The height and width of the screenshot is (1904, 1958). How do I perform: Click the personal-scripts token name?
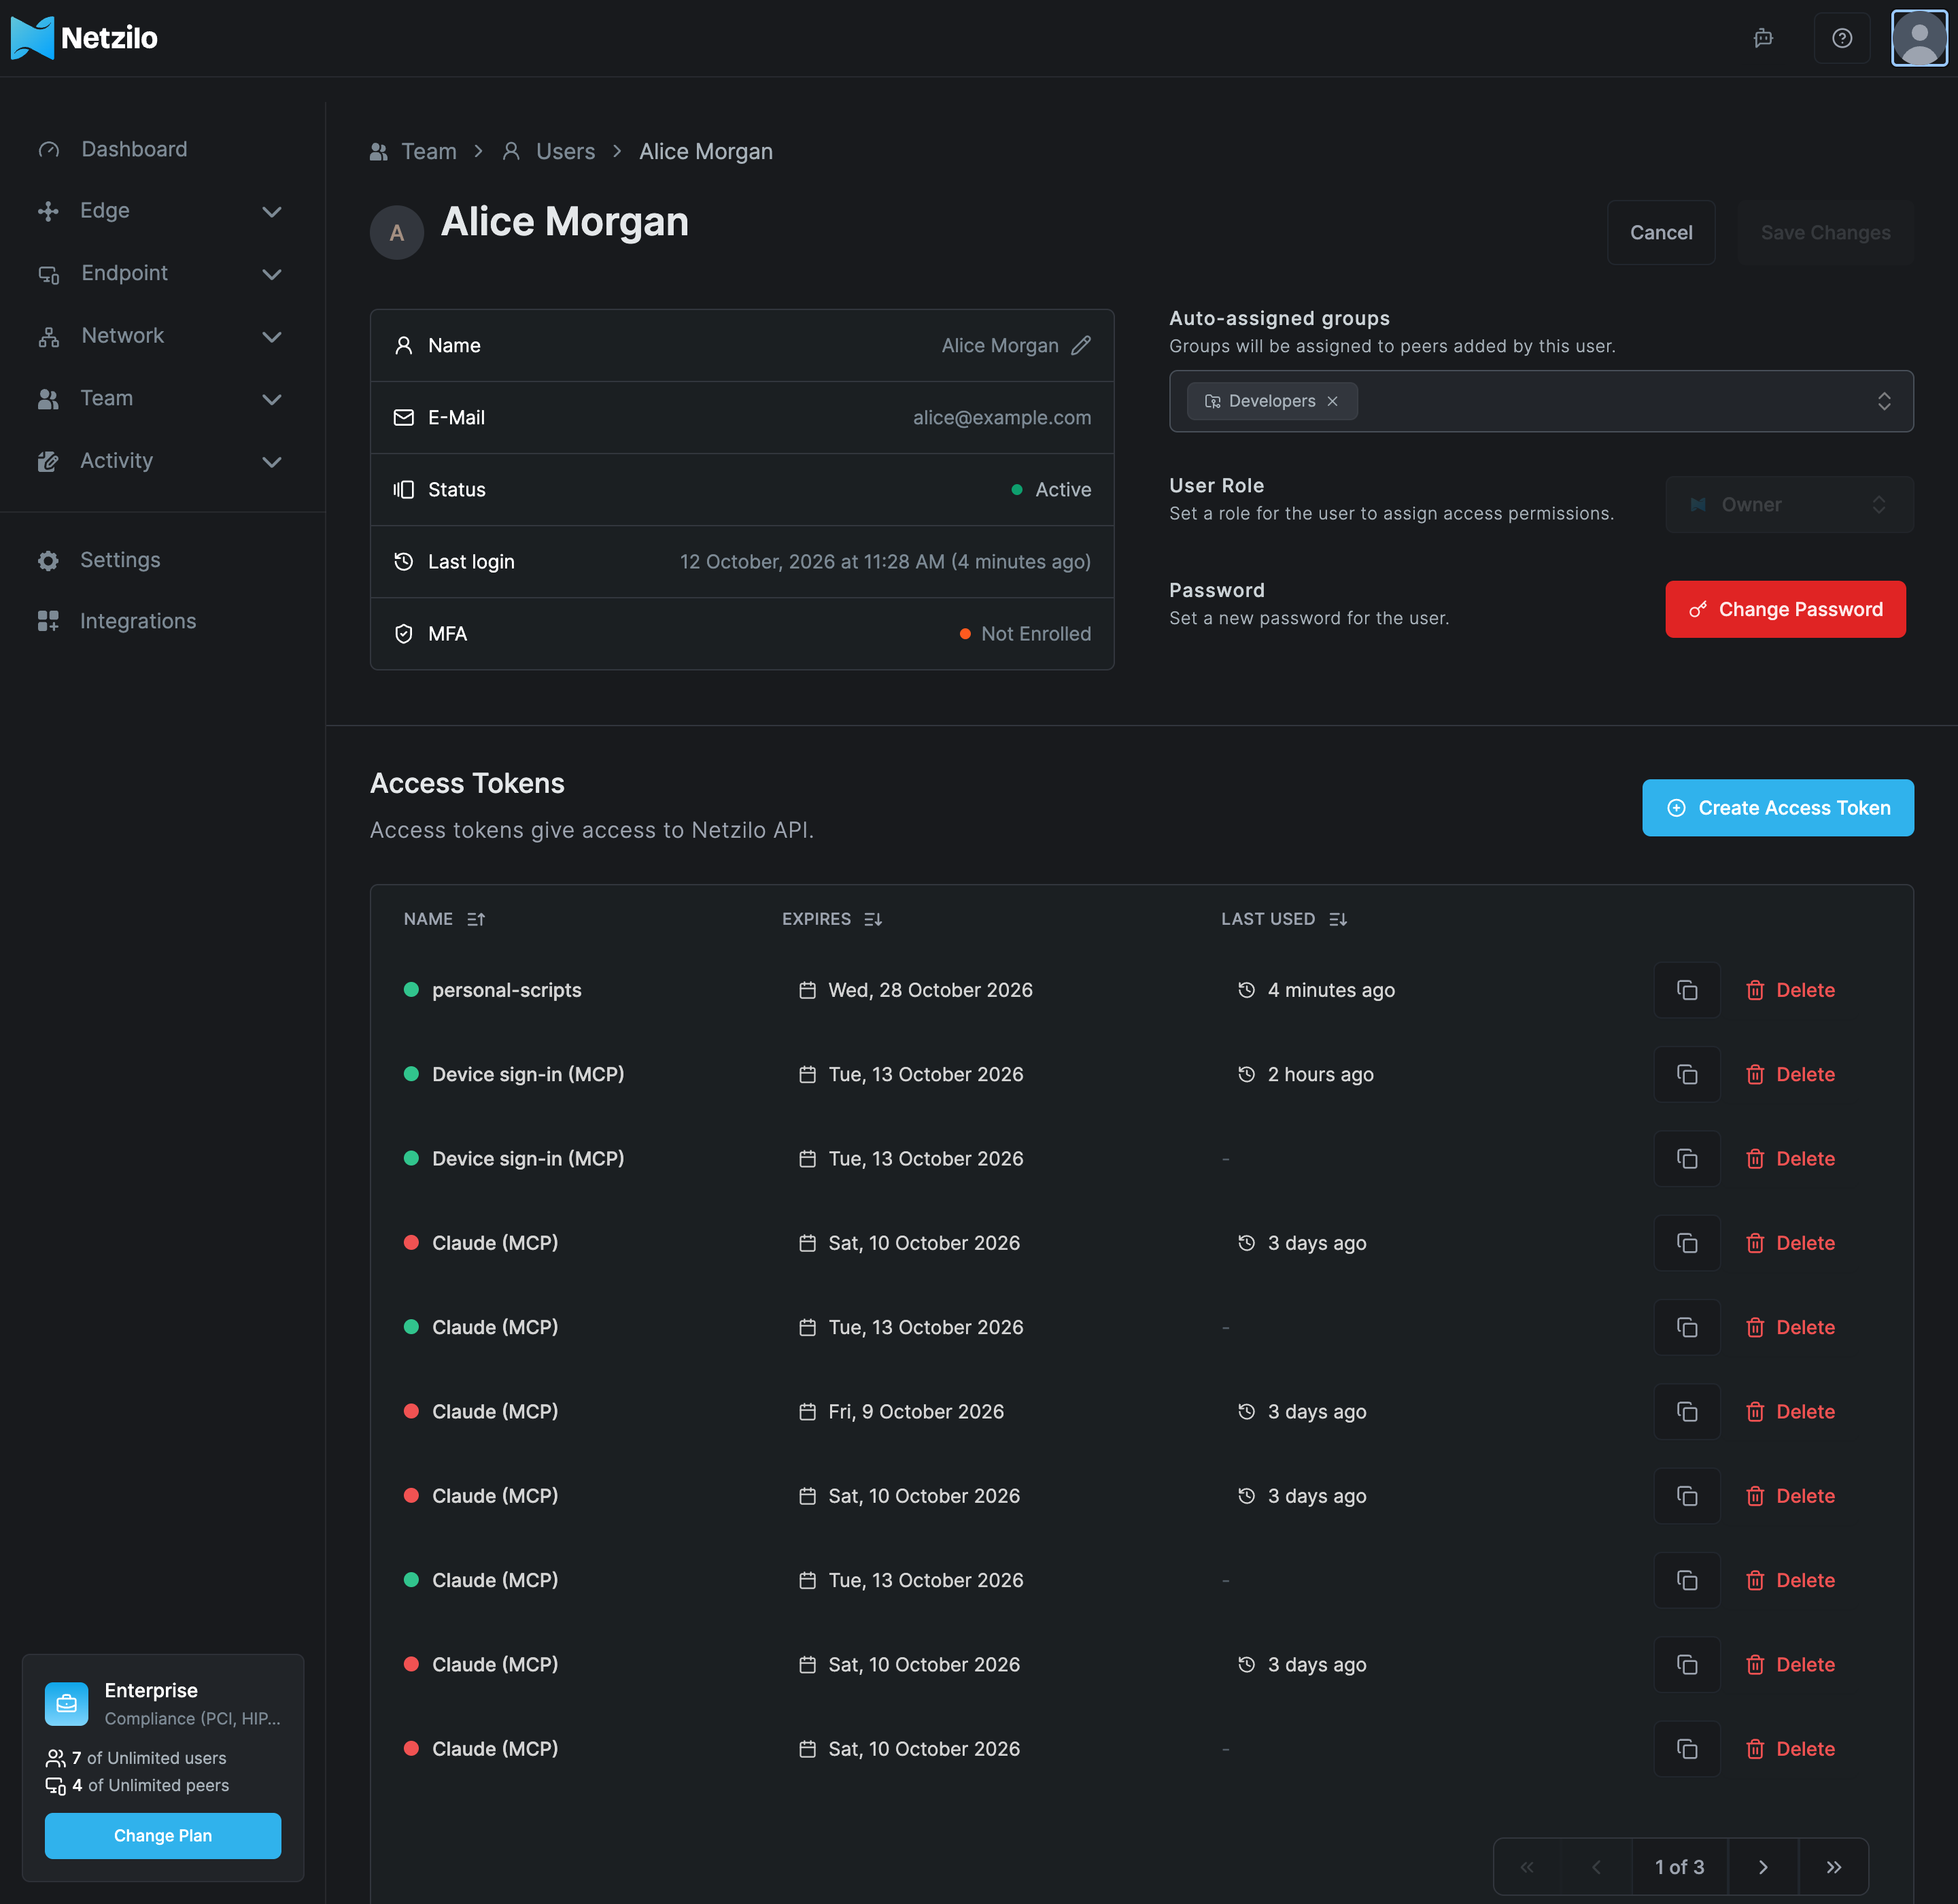[506, 990]
